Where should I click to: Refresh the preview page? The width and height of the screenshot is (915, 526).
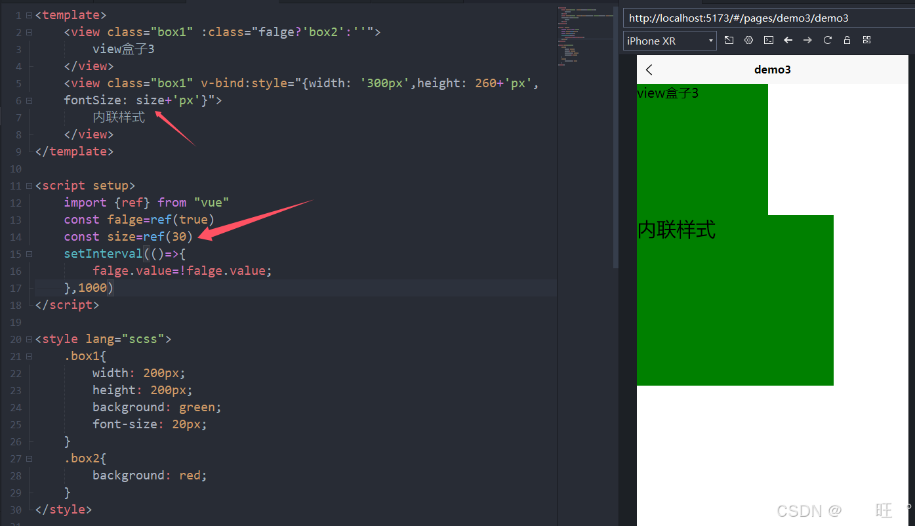click(827, 40)
